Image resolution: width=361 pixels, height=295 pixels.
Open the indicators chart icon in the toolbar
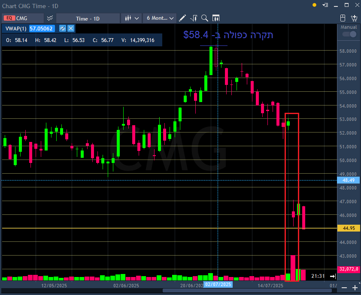click(x=216, y=18)
